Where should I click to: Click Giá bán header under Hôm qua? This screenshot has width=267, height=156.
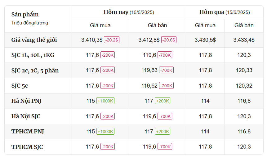[x=244, y=25]
